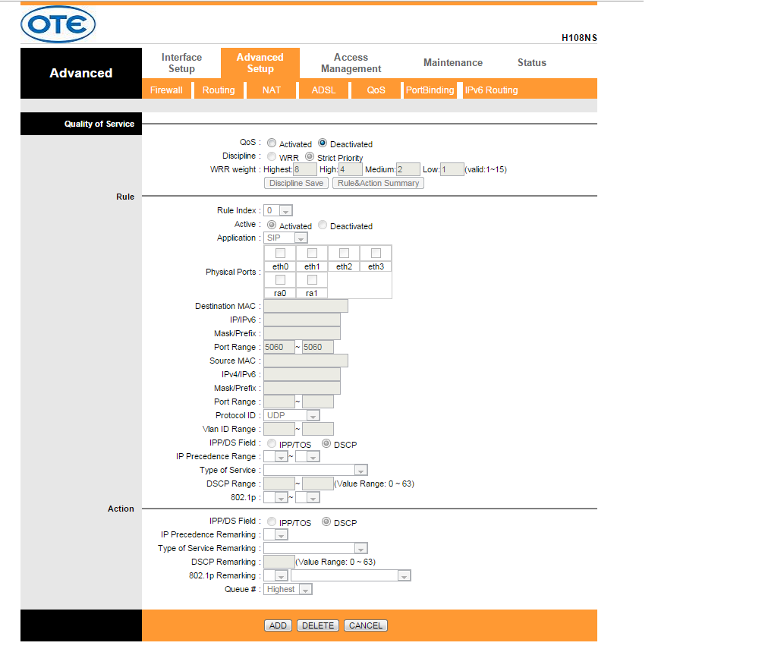This screenshot has height=649, width=765.
Task: Check the ra0 physical port
Action: (280, 279)
